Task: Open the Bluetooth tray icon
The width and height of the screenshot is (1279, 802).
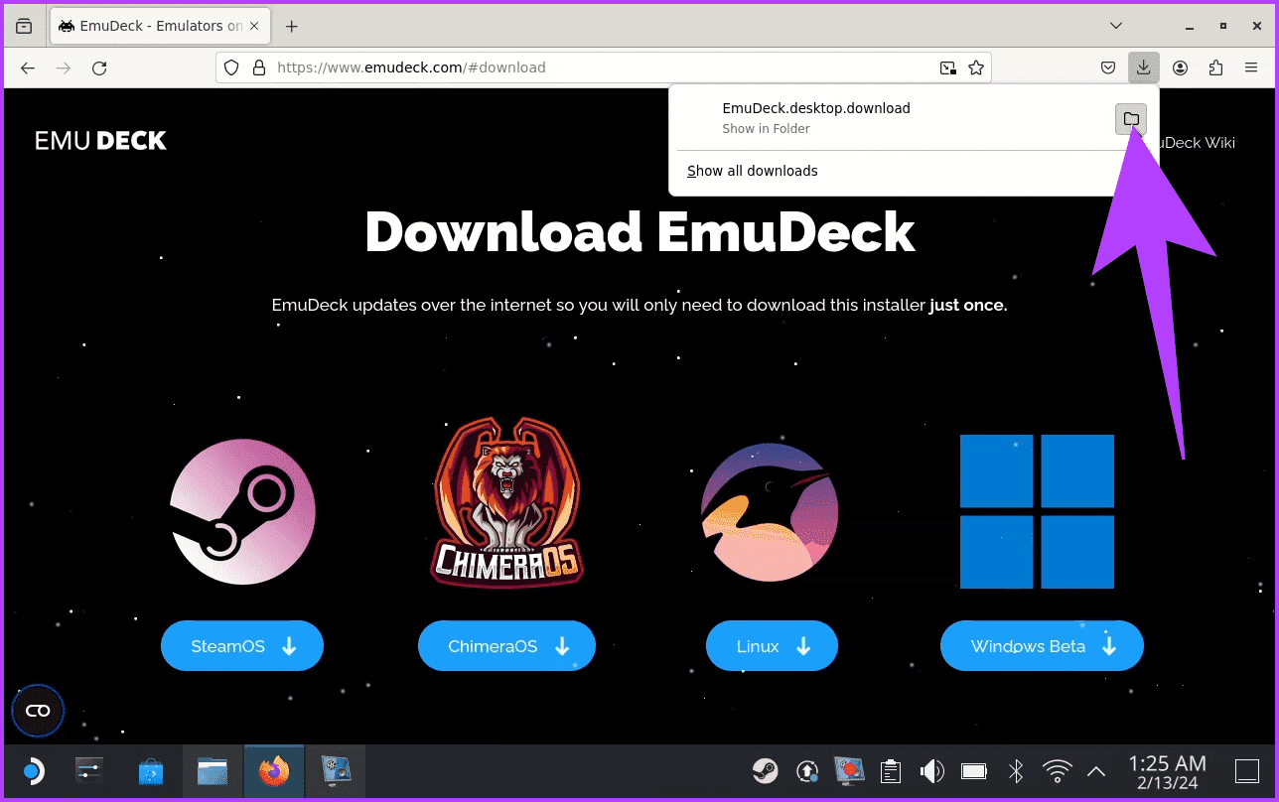Action: click(x=1016, y=771)
